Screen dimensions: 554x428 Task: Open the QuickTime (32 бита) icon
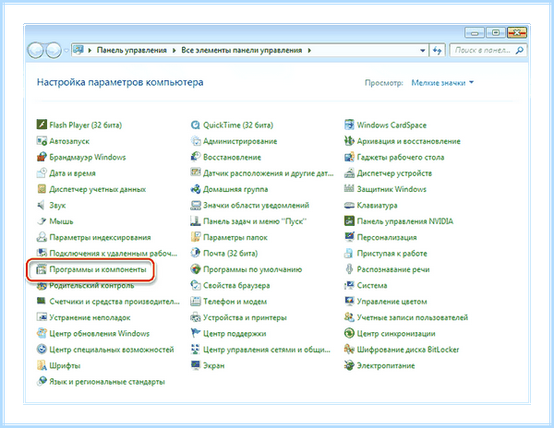[x=196, y=125]
